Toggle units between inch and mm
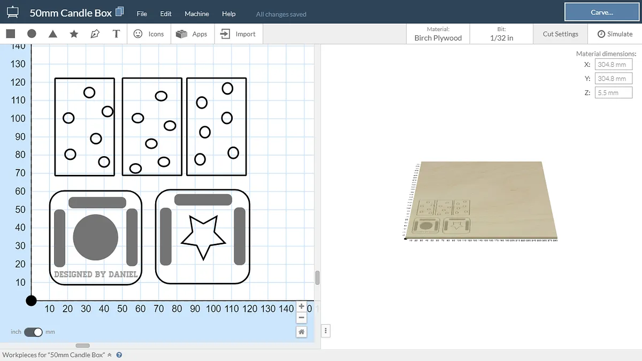 [x=33, y=332]
